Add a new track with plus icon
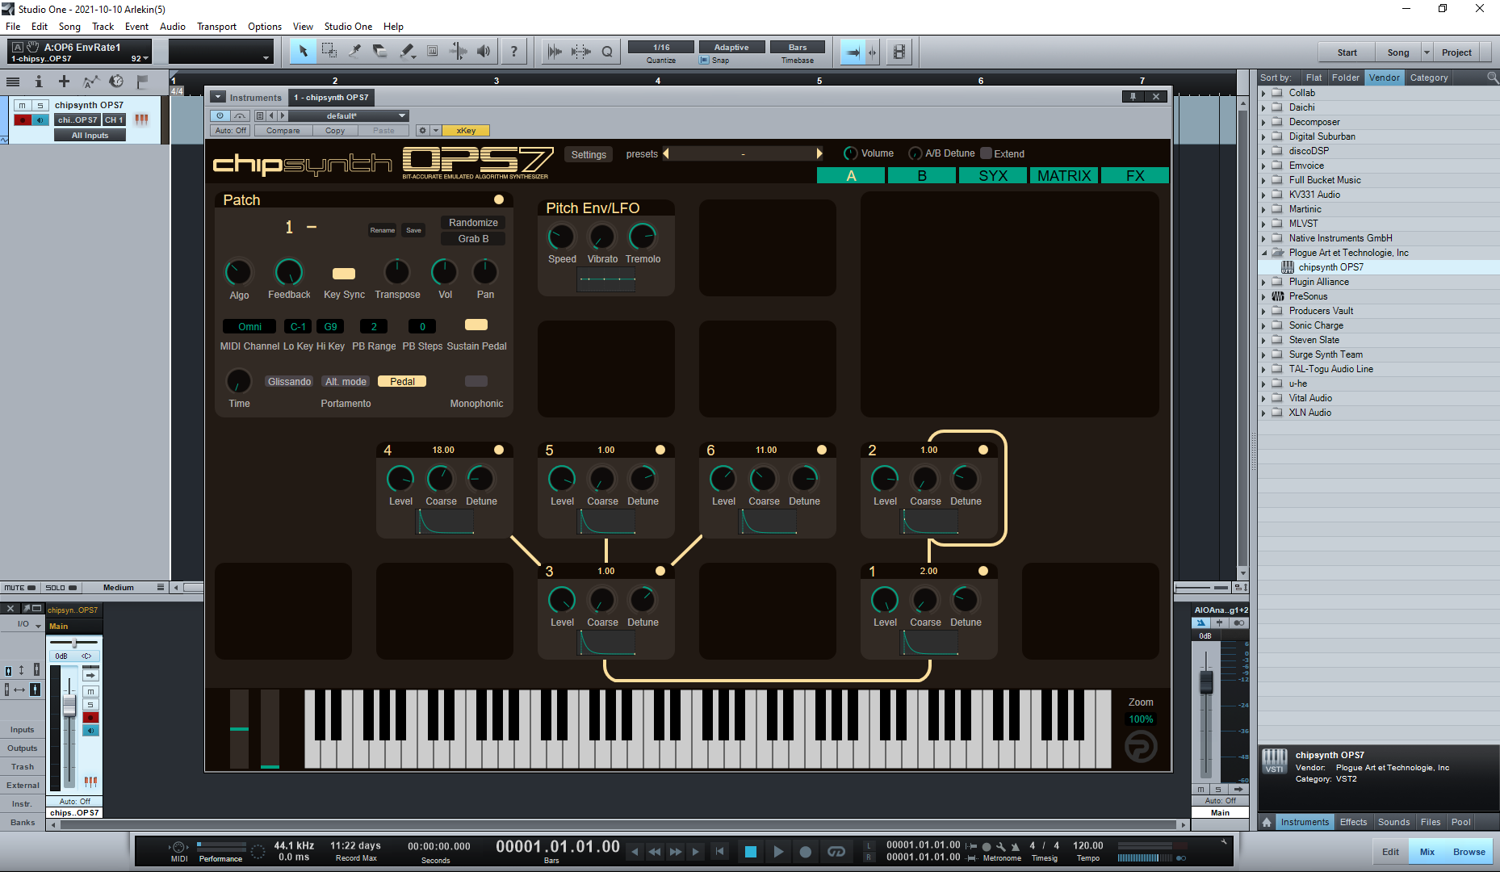Image resolution: width=1500 pixels, height=872 pixels. pos(64,81)
